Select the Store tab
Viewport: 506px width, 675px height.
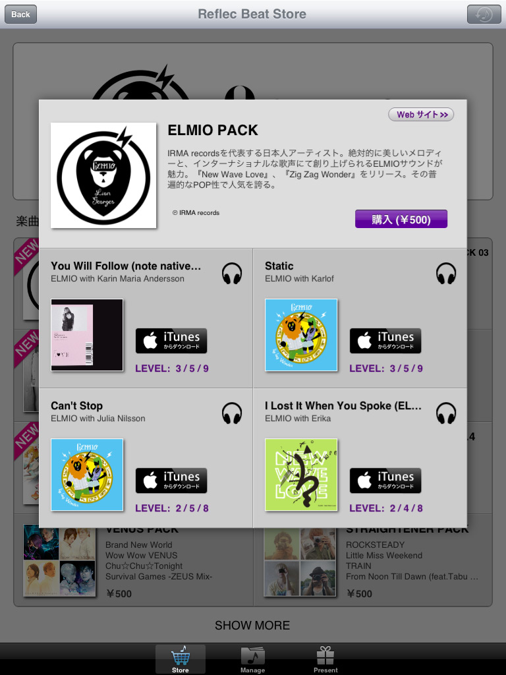[181, 659]
